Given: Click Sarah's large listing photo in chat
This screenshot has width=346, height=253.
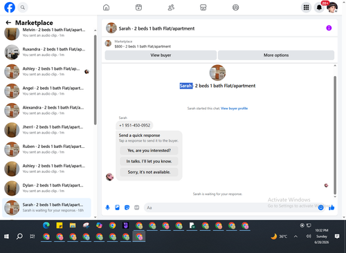Looking at the screenshot, I should click(217, 73).
